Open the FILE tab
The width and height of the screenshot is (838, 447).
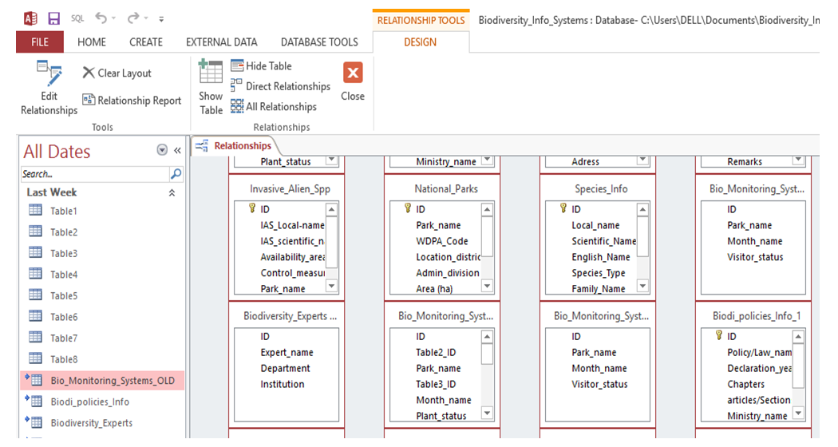click(40, 42)
